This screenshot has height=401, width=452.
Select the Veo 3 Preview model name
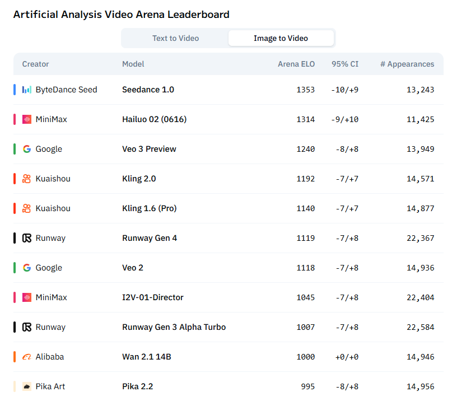149,149
